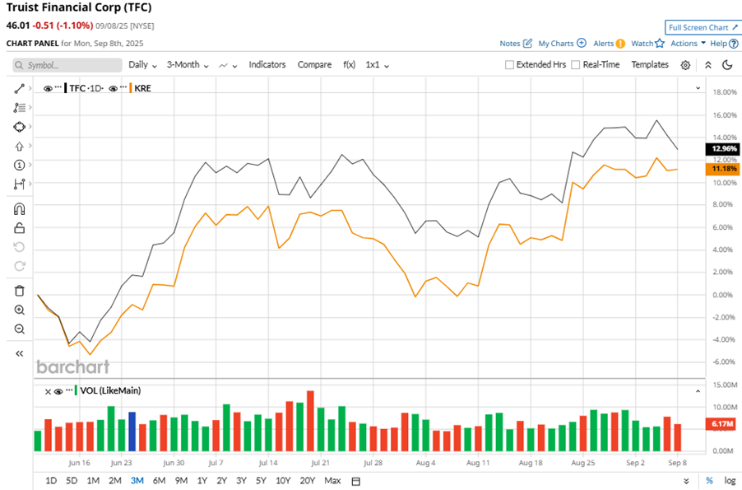Select the 6M time range

tap(159, 480)
